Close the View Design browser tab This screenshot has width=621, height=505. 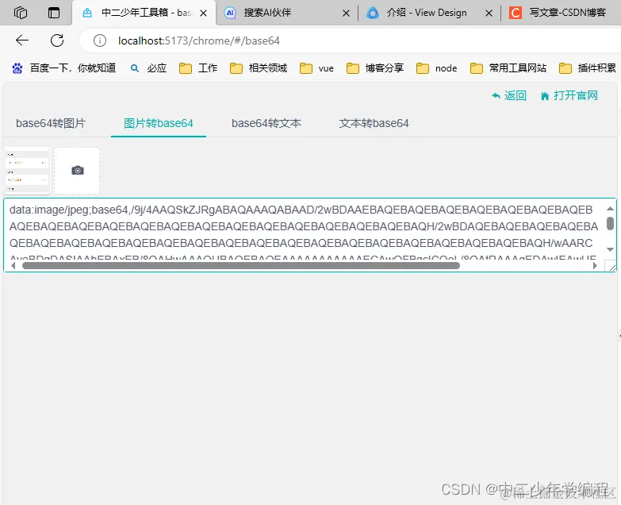tap(489, 13)
